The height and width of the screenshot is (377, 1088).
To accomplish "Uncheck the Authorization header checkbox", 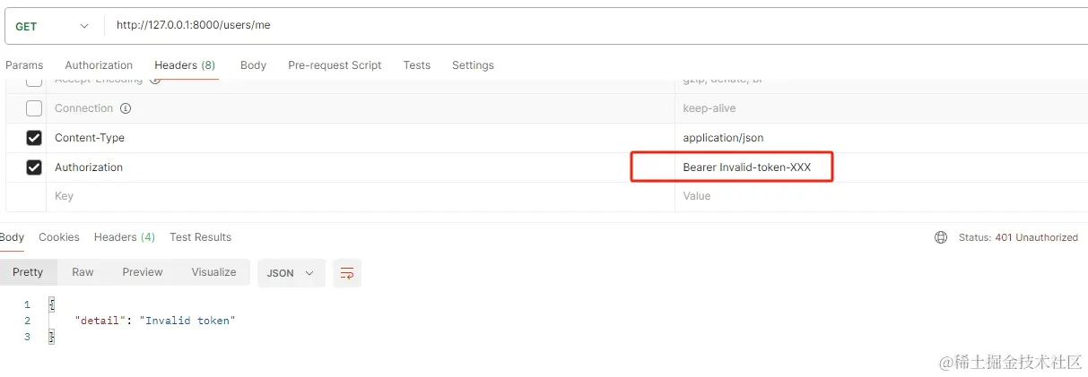I will [34, 167].
